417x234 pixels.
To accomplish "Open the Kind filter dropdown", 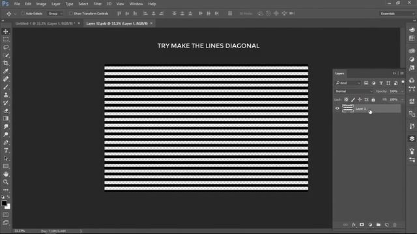I will 348,83.
